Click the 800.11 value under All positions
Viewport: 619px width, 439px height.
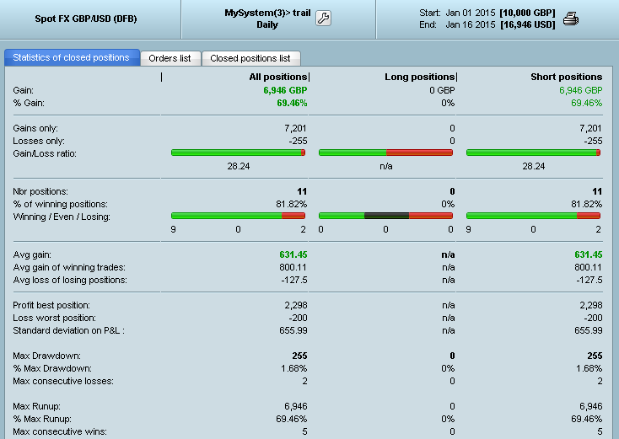(293, 267)
